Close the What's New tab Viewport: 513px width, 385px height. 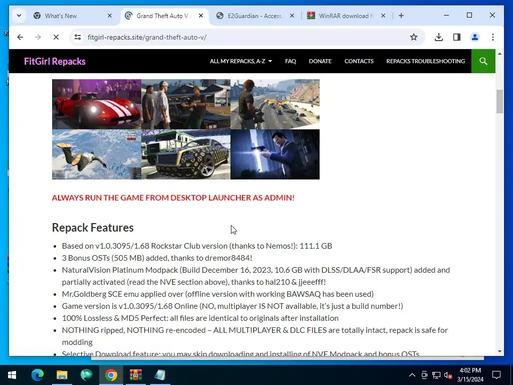coord(110,16)
